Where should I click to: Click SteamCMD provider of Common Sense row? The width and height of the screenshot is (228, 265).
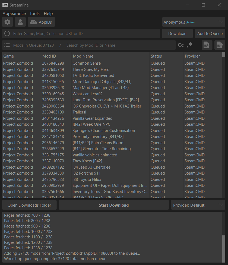[195, 63]
